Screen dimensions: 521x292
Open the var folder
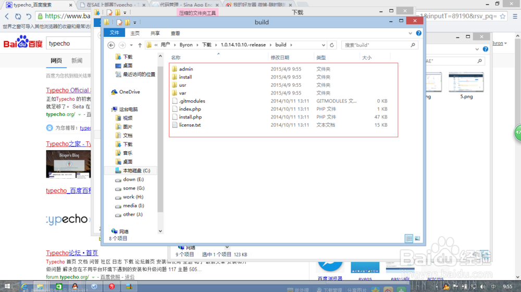pyautogui.click(x=182, y=93)
